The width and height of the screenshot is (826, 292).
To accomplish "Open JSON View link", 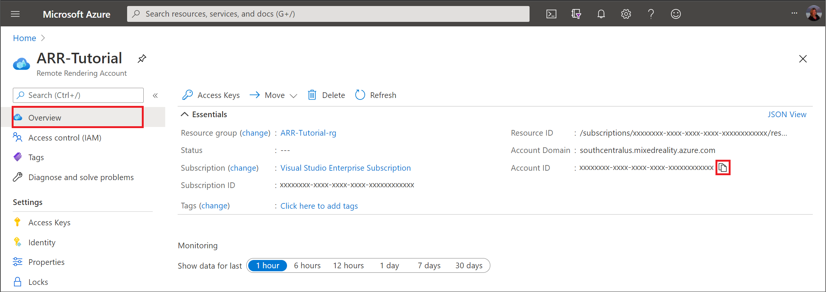I will pyautogui.click(x=787, y=114).
